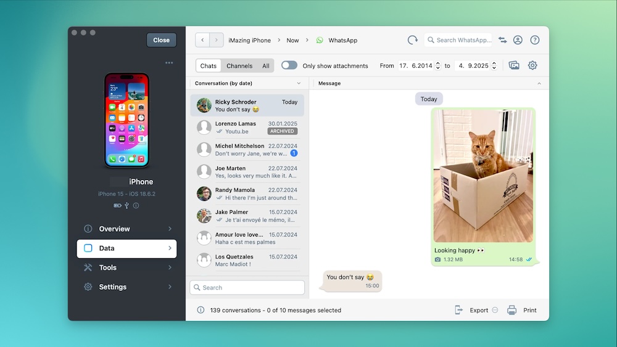Open the help question mark icon
617x347 pixels.
point(535,40)
